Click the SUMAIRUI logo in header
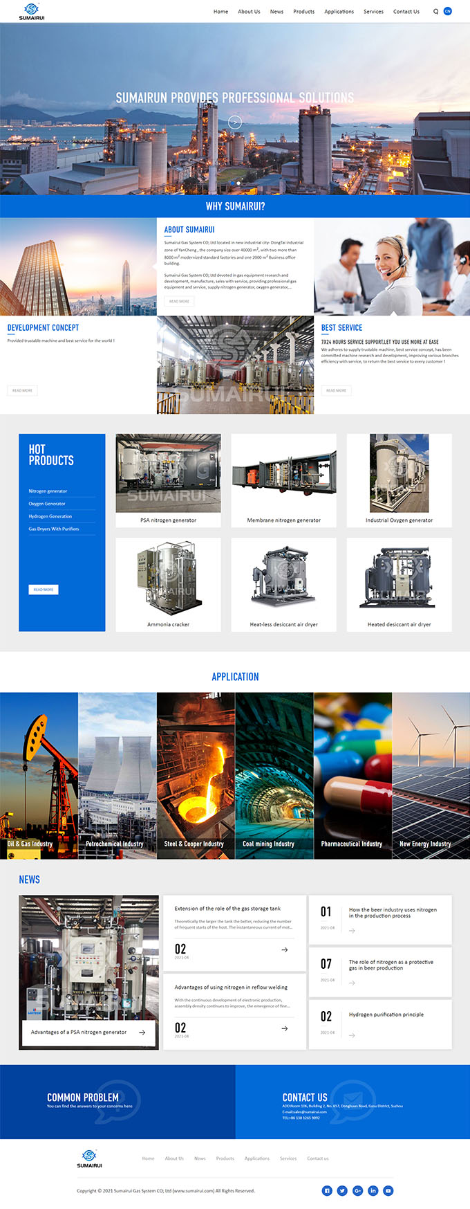 click(x=32, y=12)
